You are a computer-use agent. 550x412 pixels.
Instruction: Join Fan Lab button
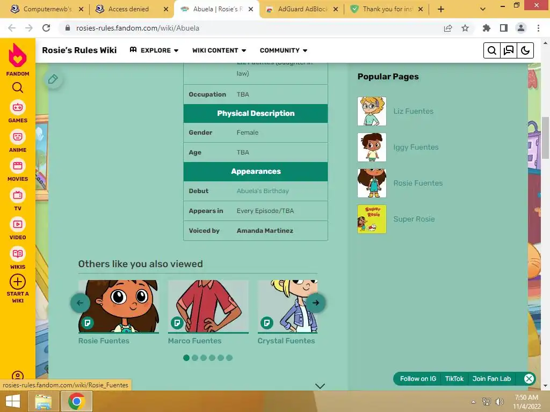pyautogui.click(x=491, y=379)
